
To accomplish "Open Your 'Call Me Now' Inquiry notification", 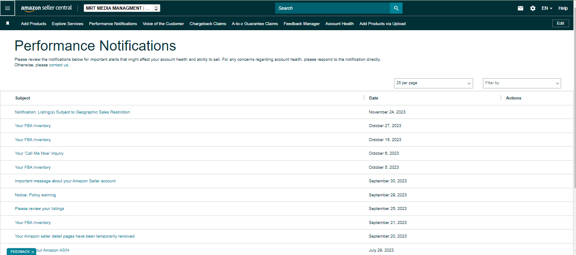I will 39,153.
